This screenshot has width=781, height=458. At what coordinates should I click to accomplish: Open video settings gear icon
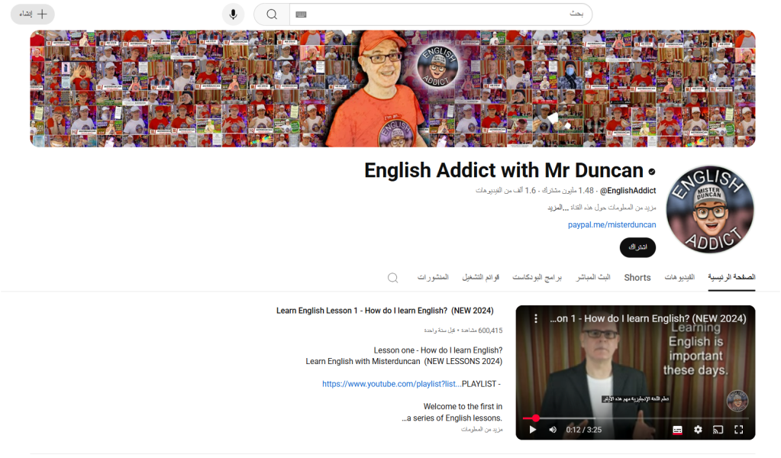pos(698,430)
